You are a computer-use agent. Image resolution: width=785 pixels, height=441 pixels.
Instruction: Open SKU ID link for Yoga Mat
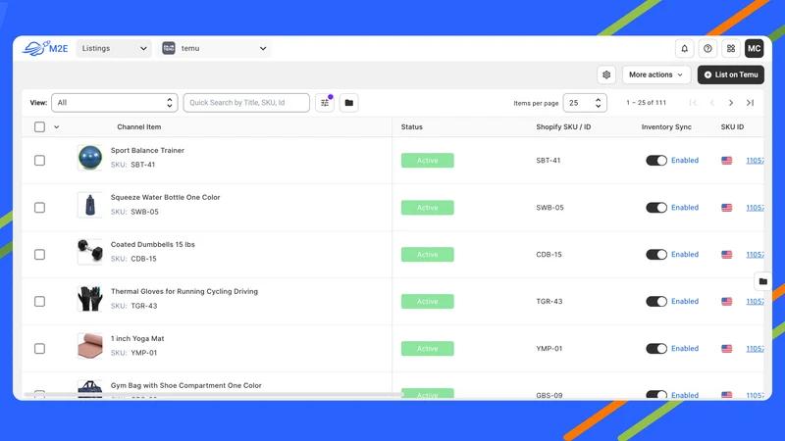point(755,349)
